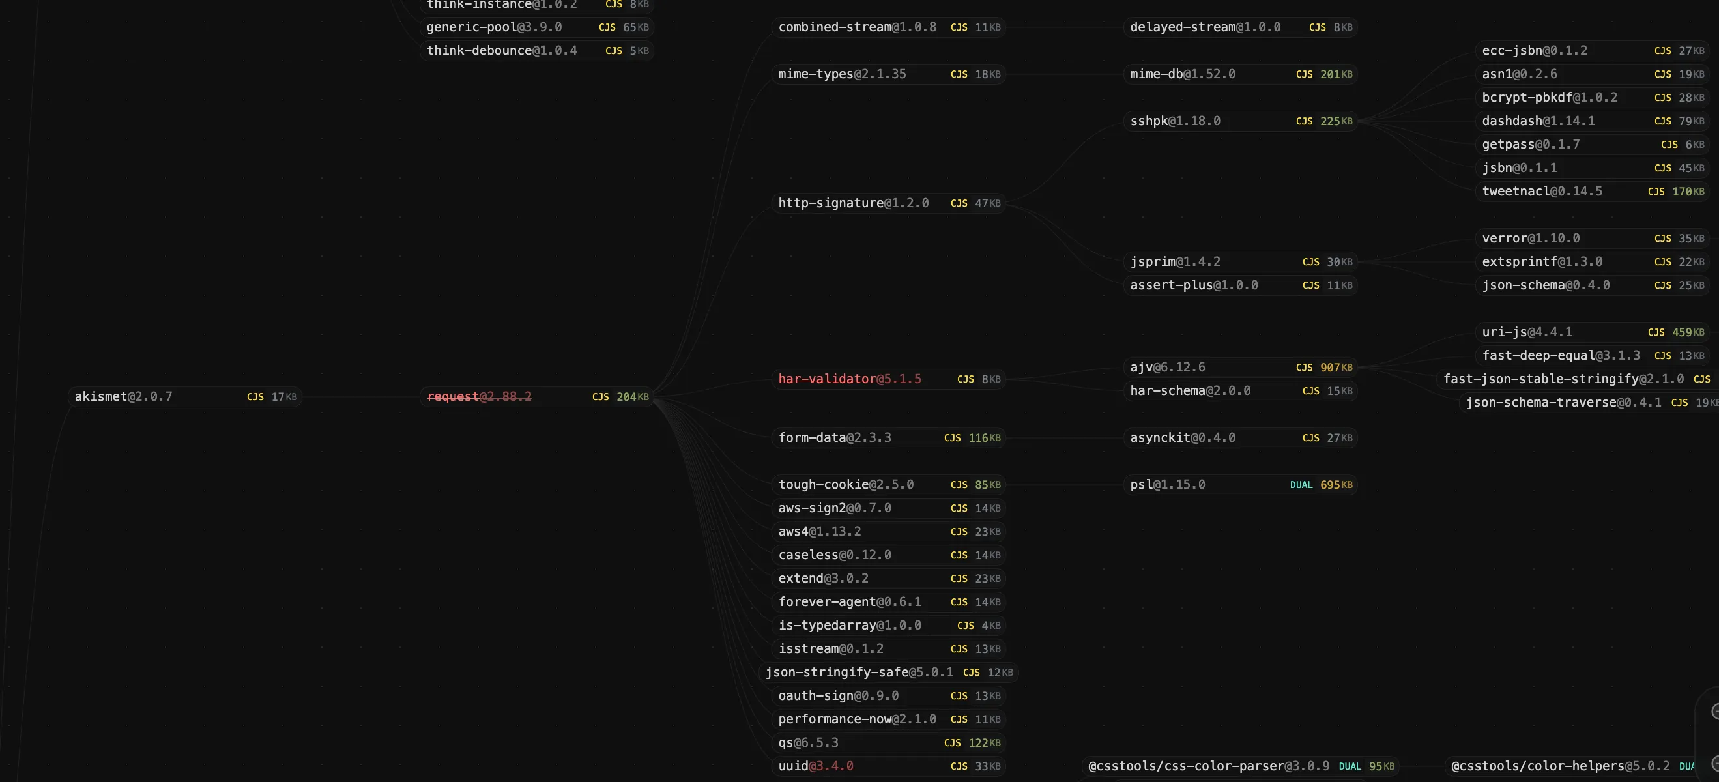1719x782 pixels.
Task: Click the qs@6.5.3 node
Action: tap(807, 743)
